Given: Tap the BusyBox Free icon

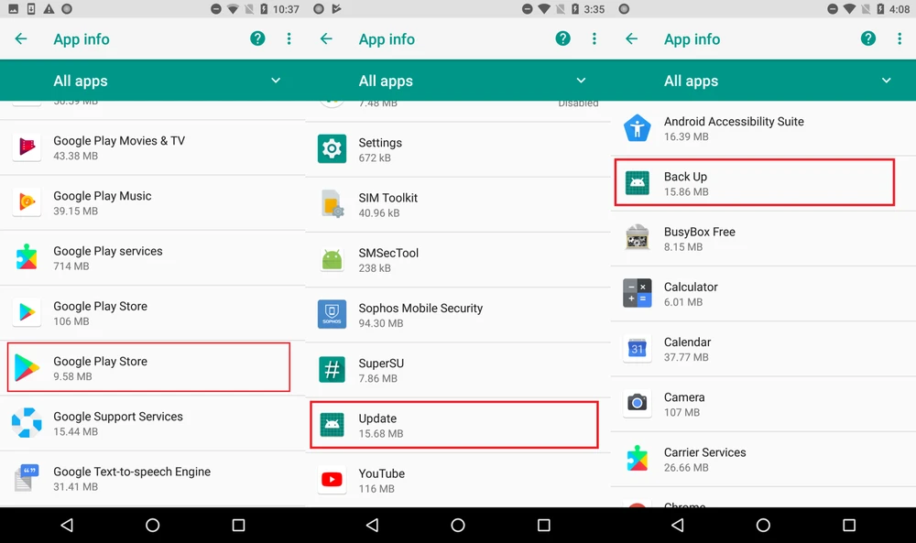Looking at the screenshot, I should (637, 238).
